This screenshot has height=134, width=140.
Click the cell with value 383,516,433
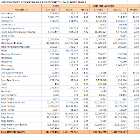click(x=118, y=125)
